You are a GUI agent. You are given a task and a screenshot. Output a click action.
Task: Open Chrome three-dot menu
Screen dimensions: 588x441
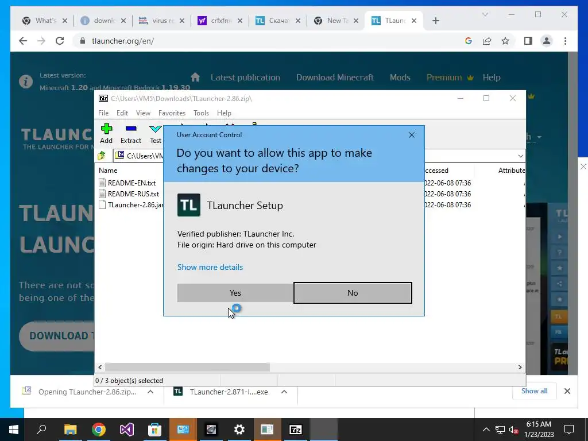(x=565, y=41)
